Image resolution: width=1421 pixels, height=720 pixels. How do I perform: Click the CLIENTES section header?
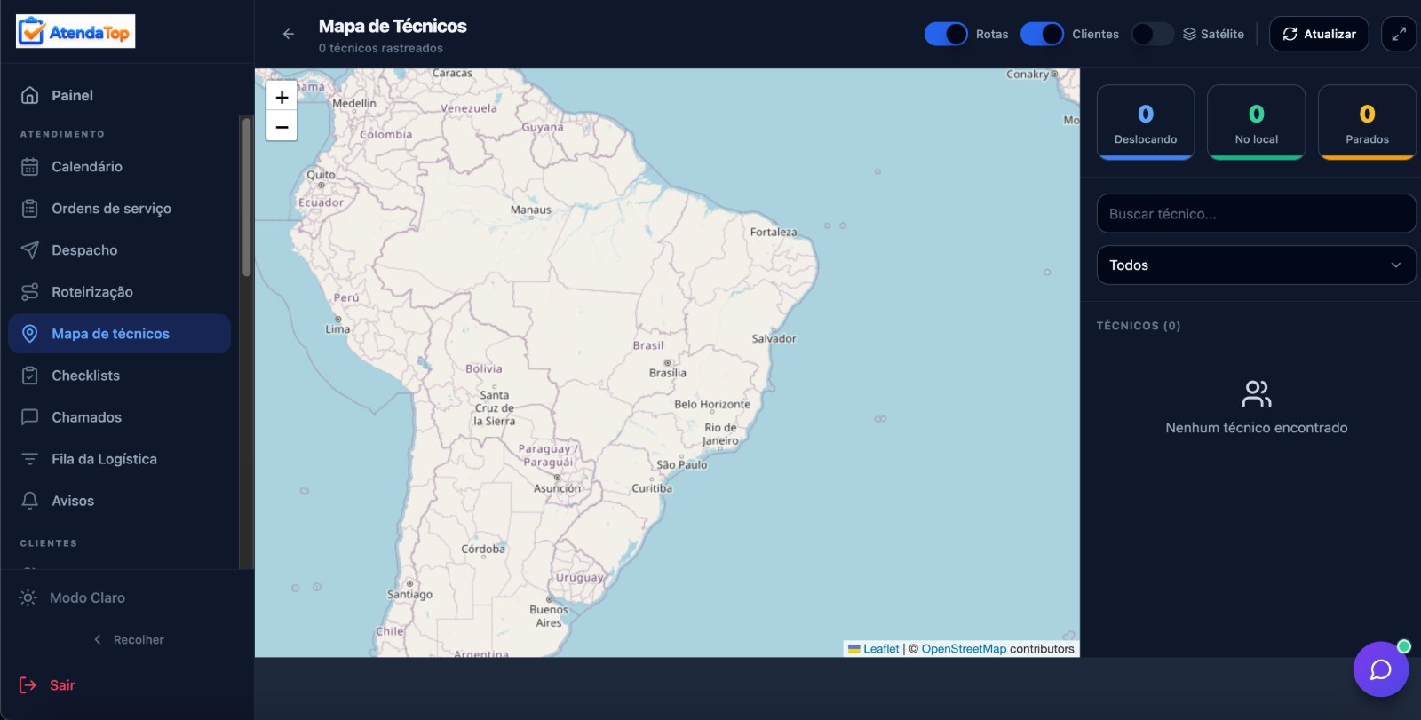click(x=49, y=543)
